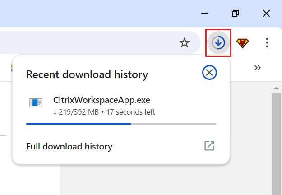Click the CitrixWorkspaceApp.exe file type icon

(36, 102)
